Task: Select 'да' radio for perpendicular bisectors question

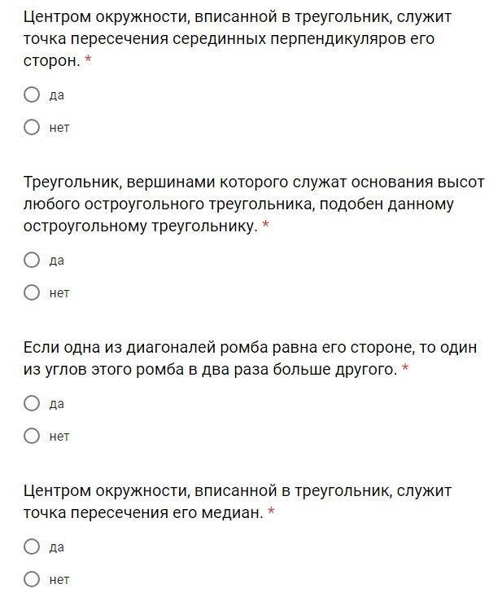Action: [32, 94]
